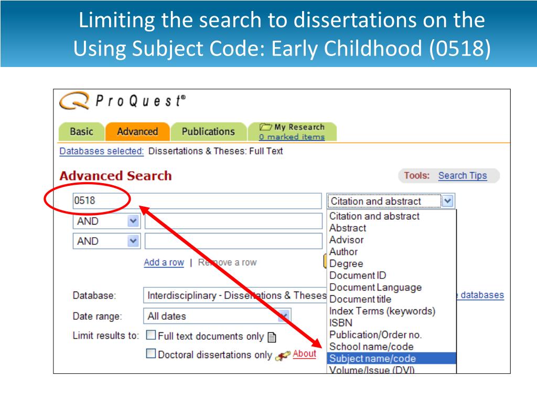537x402 pixels.
Task: Open the All dates range dropdown
Action: point(217,316)
